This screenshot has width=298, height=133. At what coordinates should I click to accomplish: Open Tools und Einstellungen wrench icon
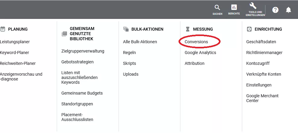[253, 6]
